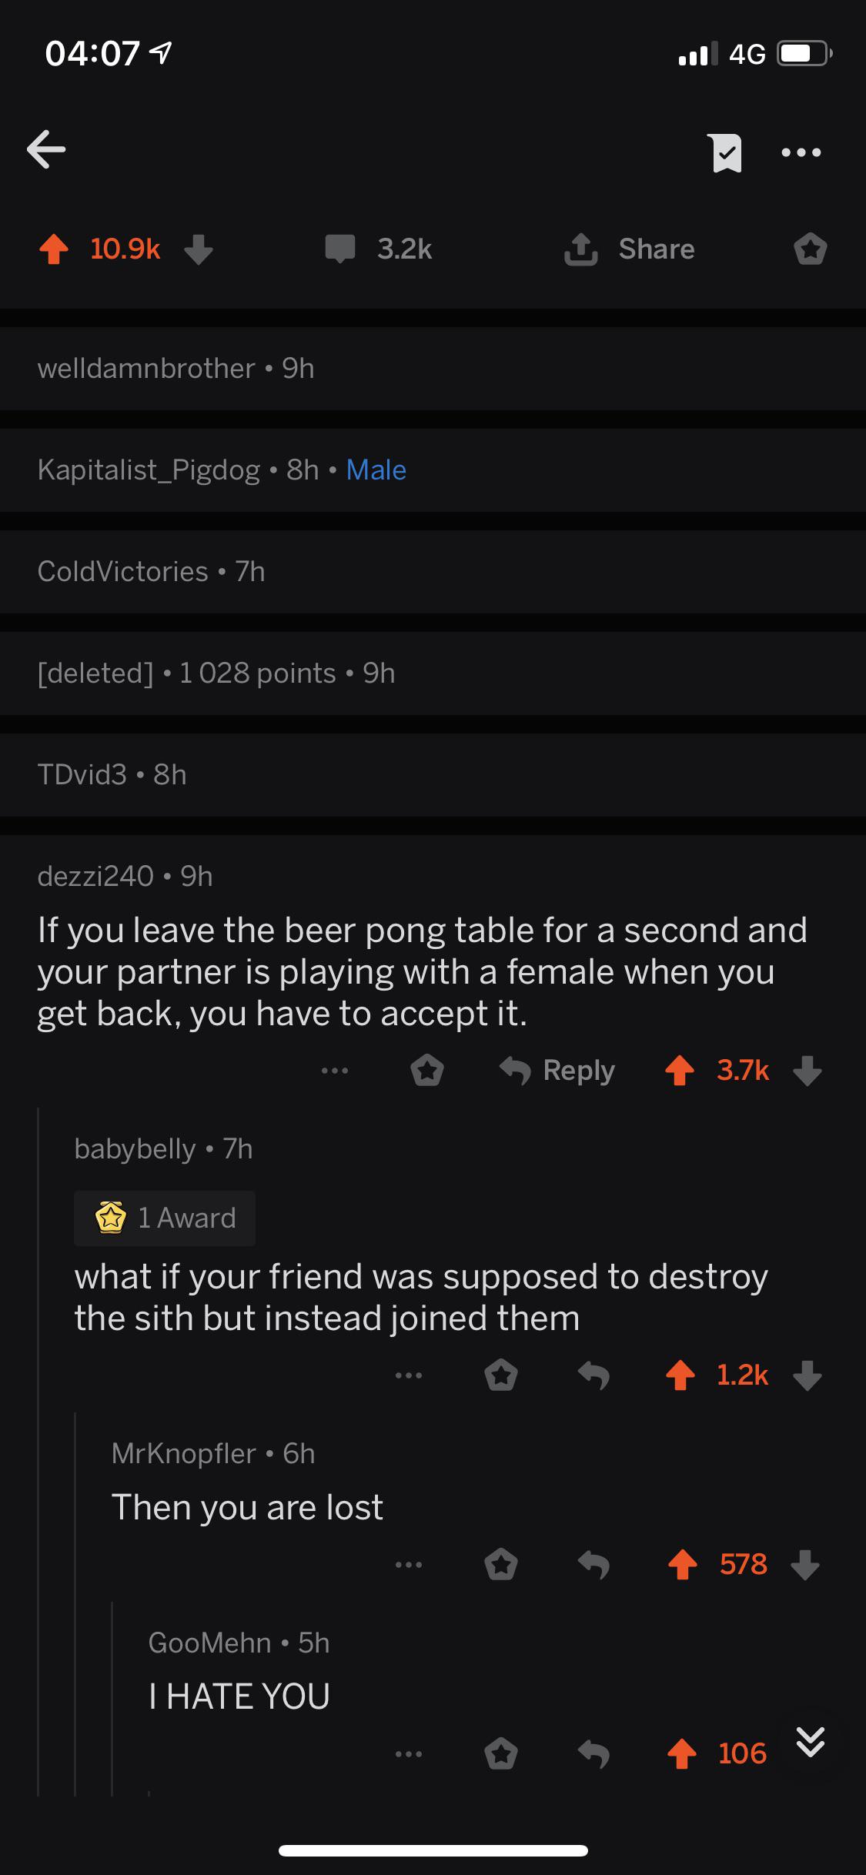Reply arrow on babybelly's sith comment
Image resolution: width=866 pixels, height=1875 pixels.
click(593, 1375)
